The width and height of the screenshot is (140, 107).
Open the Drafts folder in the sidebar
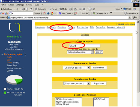click(9, 57)
